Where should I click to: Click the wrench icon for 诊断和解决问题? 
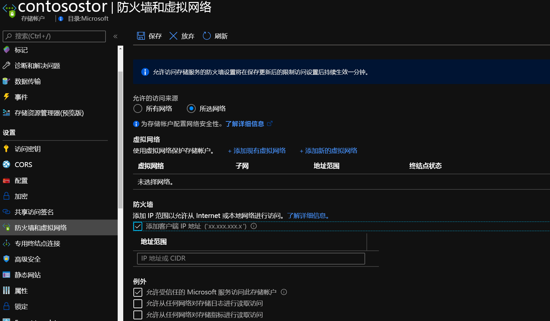pyautogui.click(x=6, y=65)
